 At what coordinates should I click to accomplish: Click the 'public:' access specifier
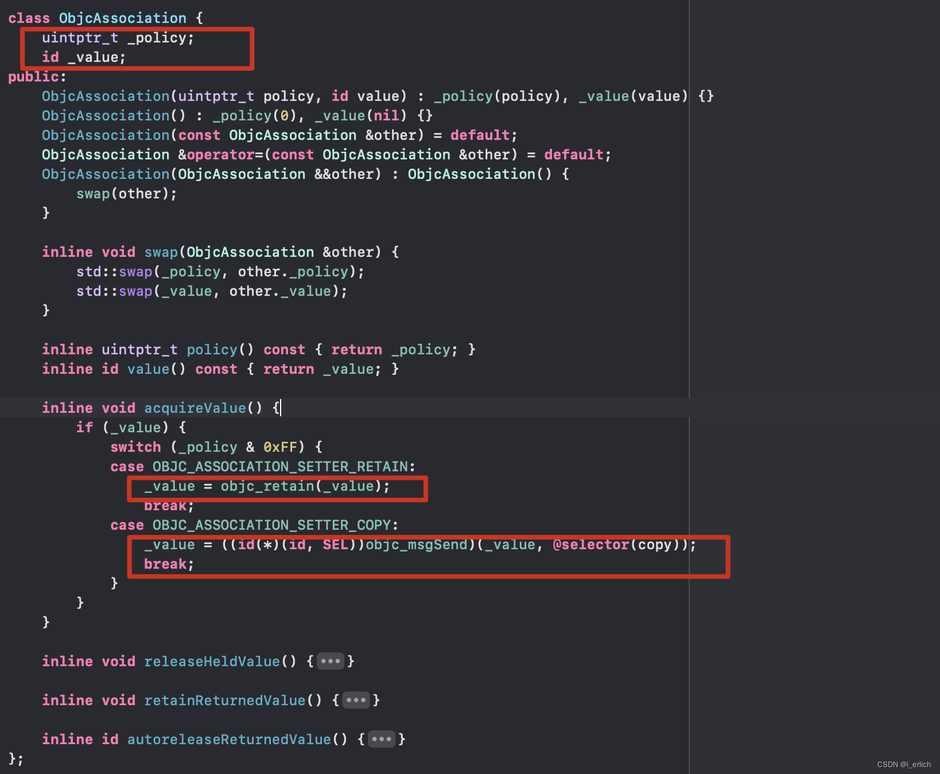coord(37,77)
